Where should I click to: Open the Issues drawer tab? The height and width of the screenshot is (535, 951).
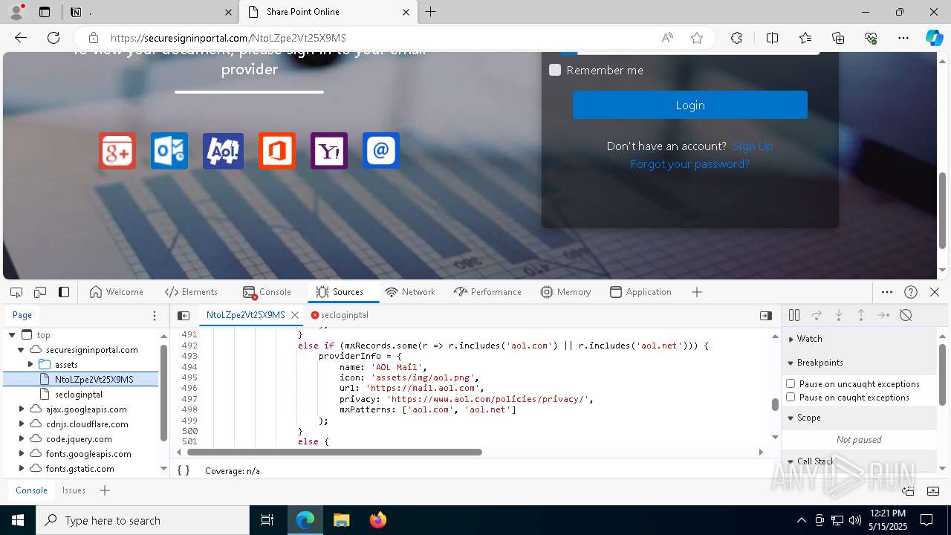[74, 490]
